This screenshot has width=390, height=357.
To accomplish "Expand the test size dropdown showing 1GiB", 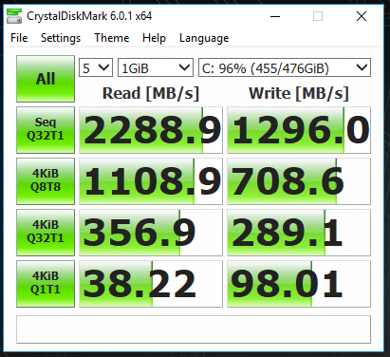I will point(156,67).
